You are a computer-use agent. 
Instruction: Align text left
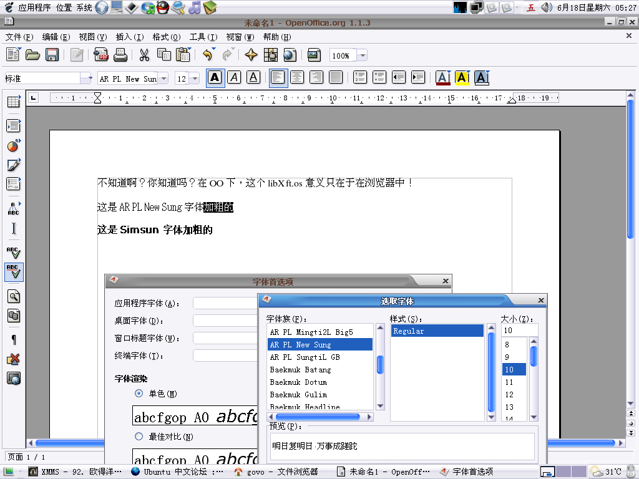278,77
